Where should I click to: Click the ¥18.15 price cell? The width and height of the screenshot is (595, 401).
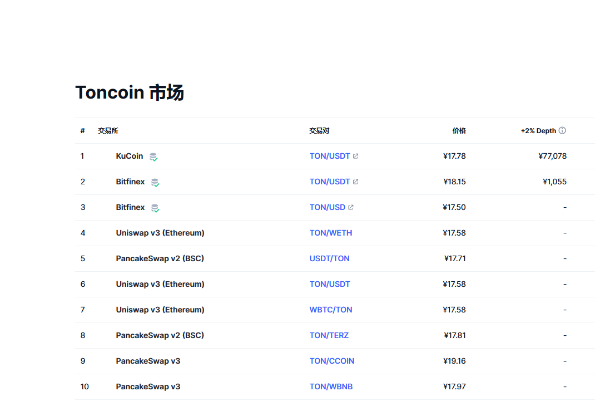[455, 182]
